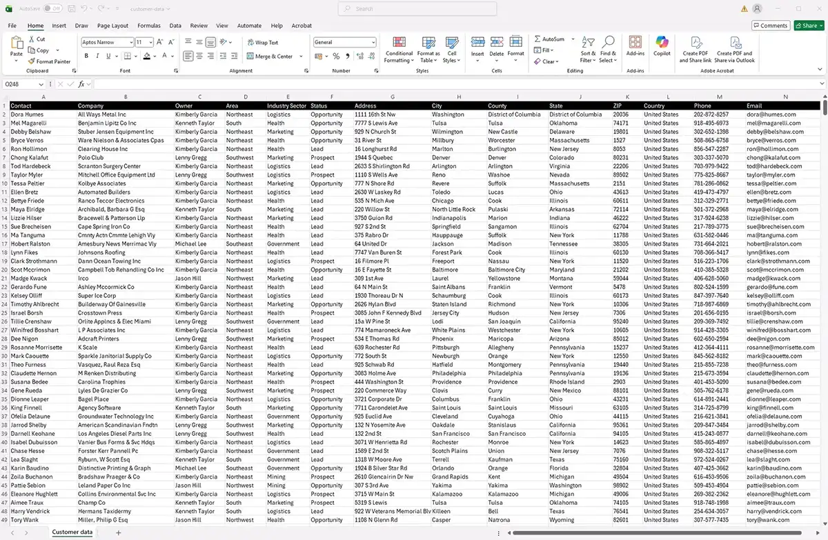Click the Copy button
Viewport: 828px width, 540px height.
click(x=39, y=50)
